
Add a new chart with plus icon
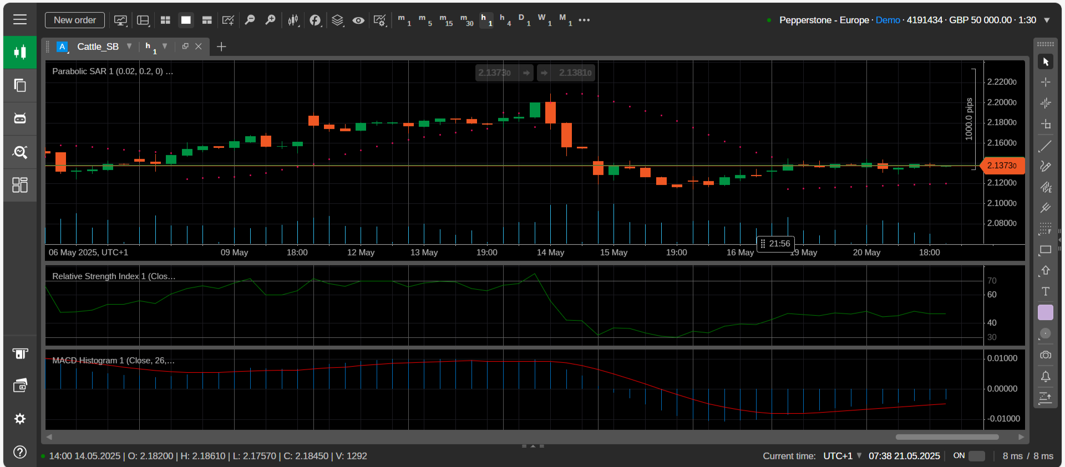coord(228,20)
